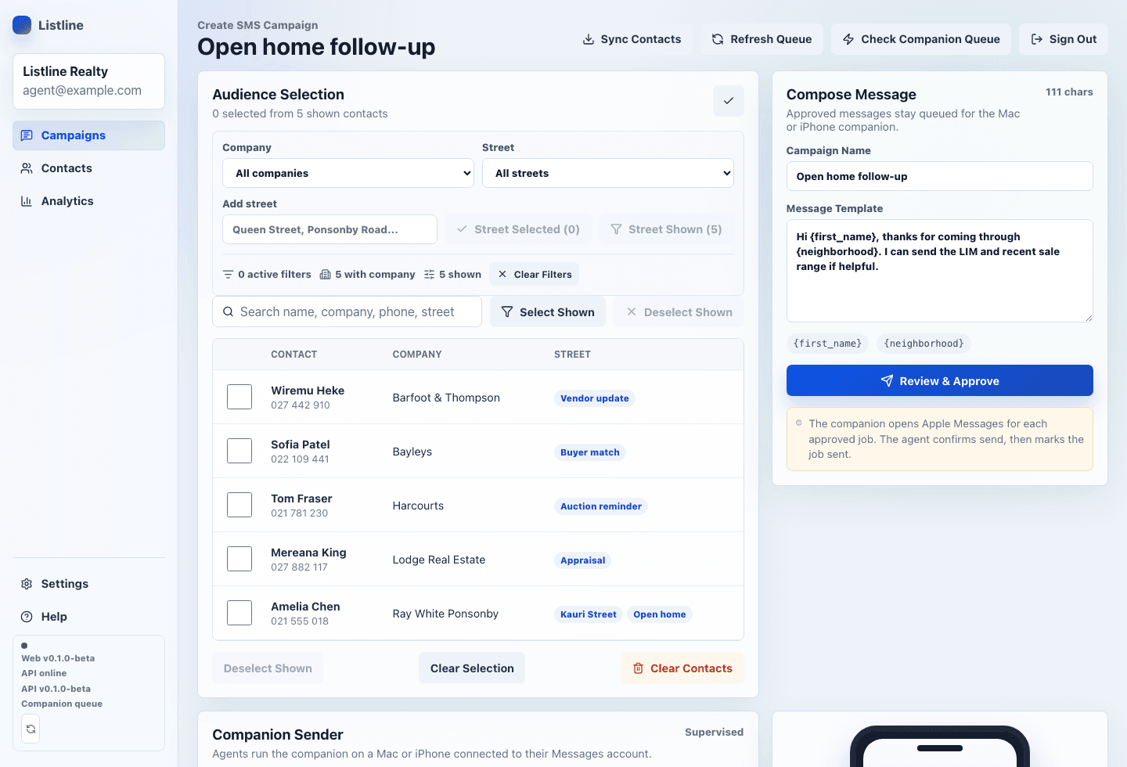Click the X icon on Clear Filters
1127x767 pixels.
click(502, 274)
